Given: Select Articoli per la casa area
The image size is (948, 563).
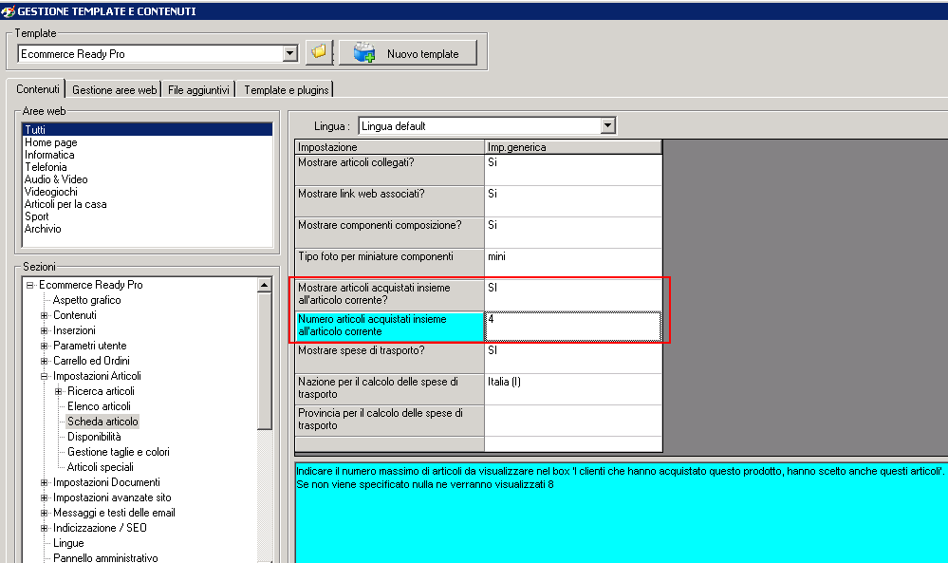Looking at the screenshot, I should click(65, 204).
